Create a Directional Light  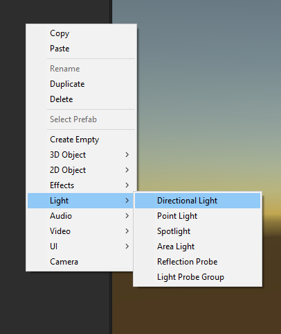197,201
